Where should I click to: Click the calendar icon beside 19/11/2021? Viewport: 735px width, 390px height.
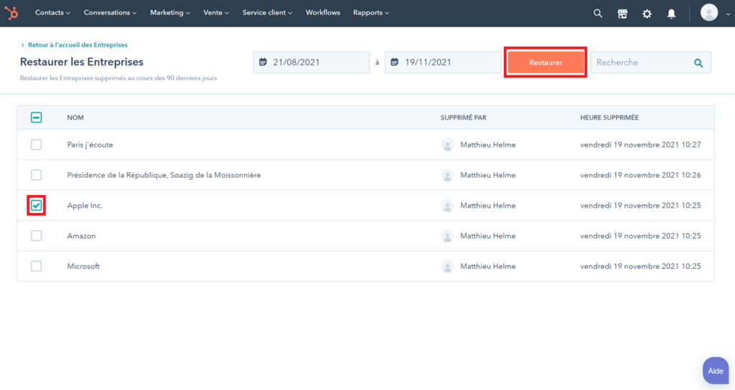[395, 62]
